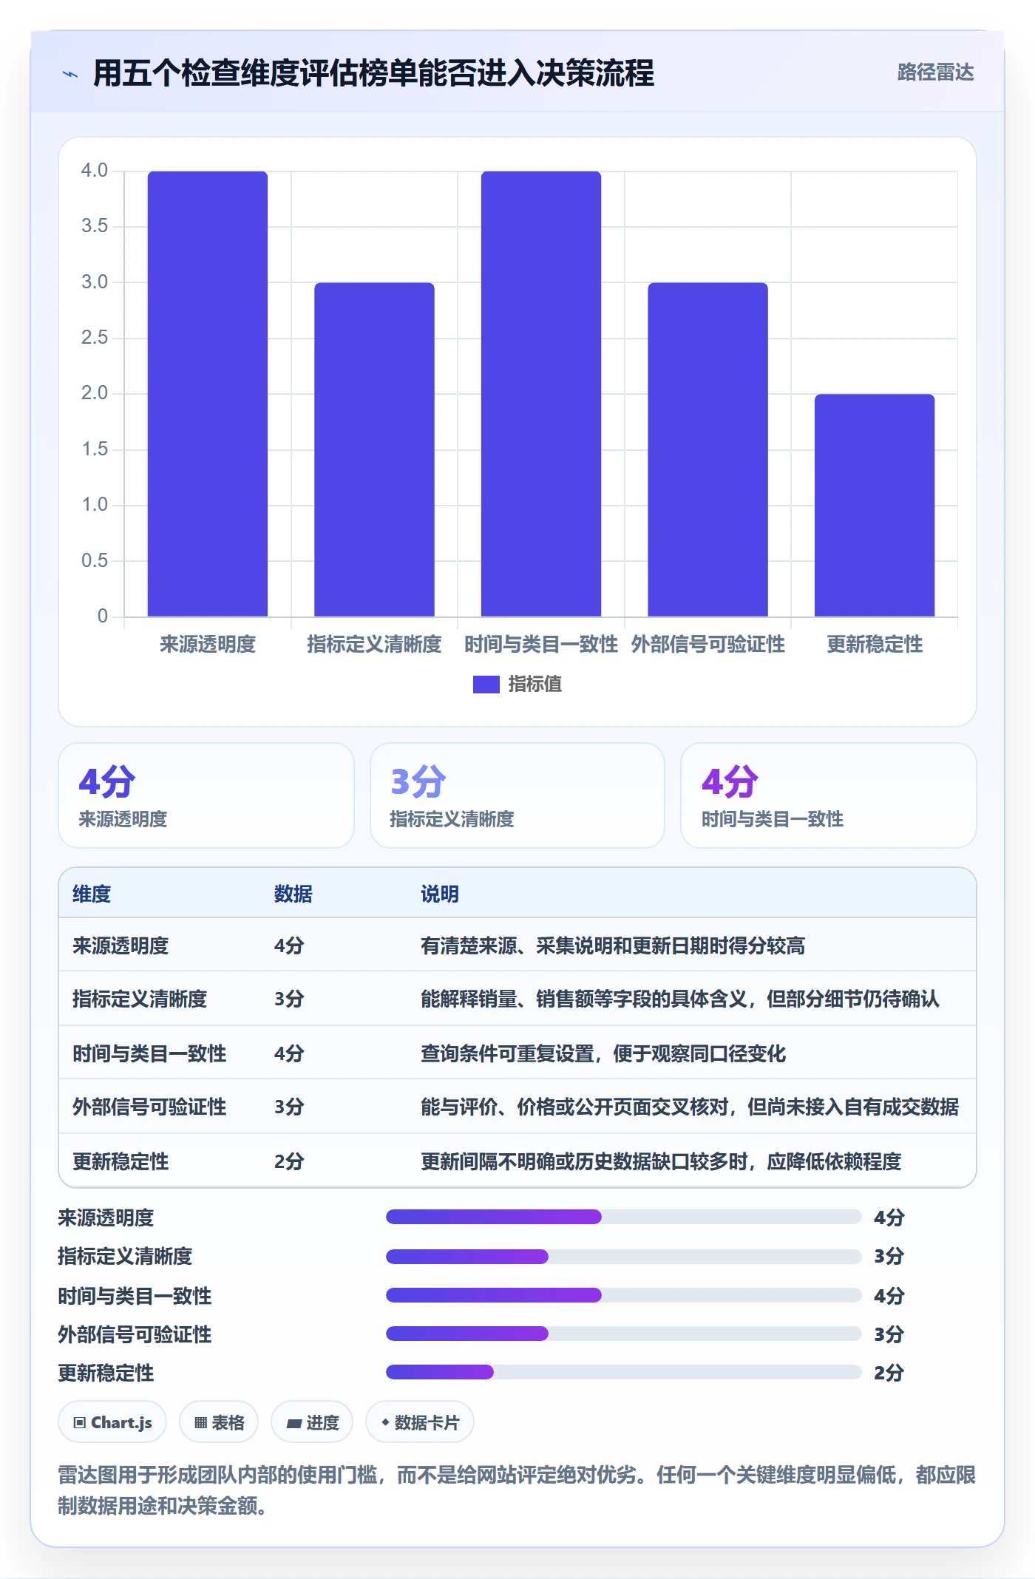Click description starting 有清楚来源
The width and height of the screenshot is (1035, 1579).
click(613, 946)
